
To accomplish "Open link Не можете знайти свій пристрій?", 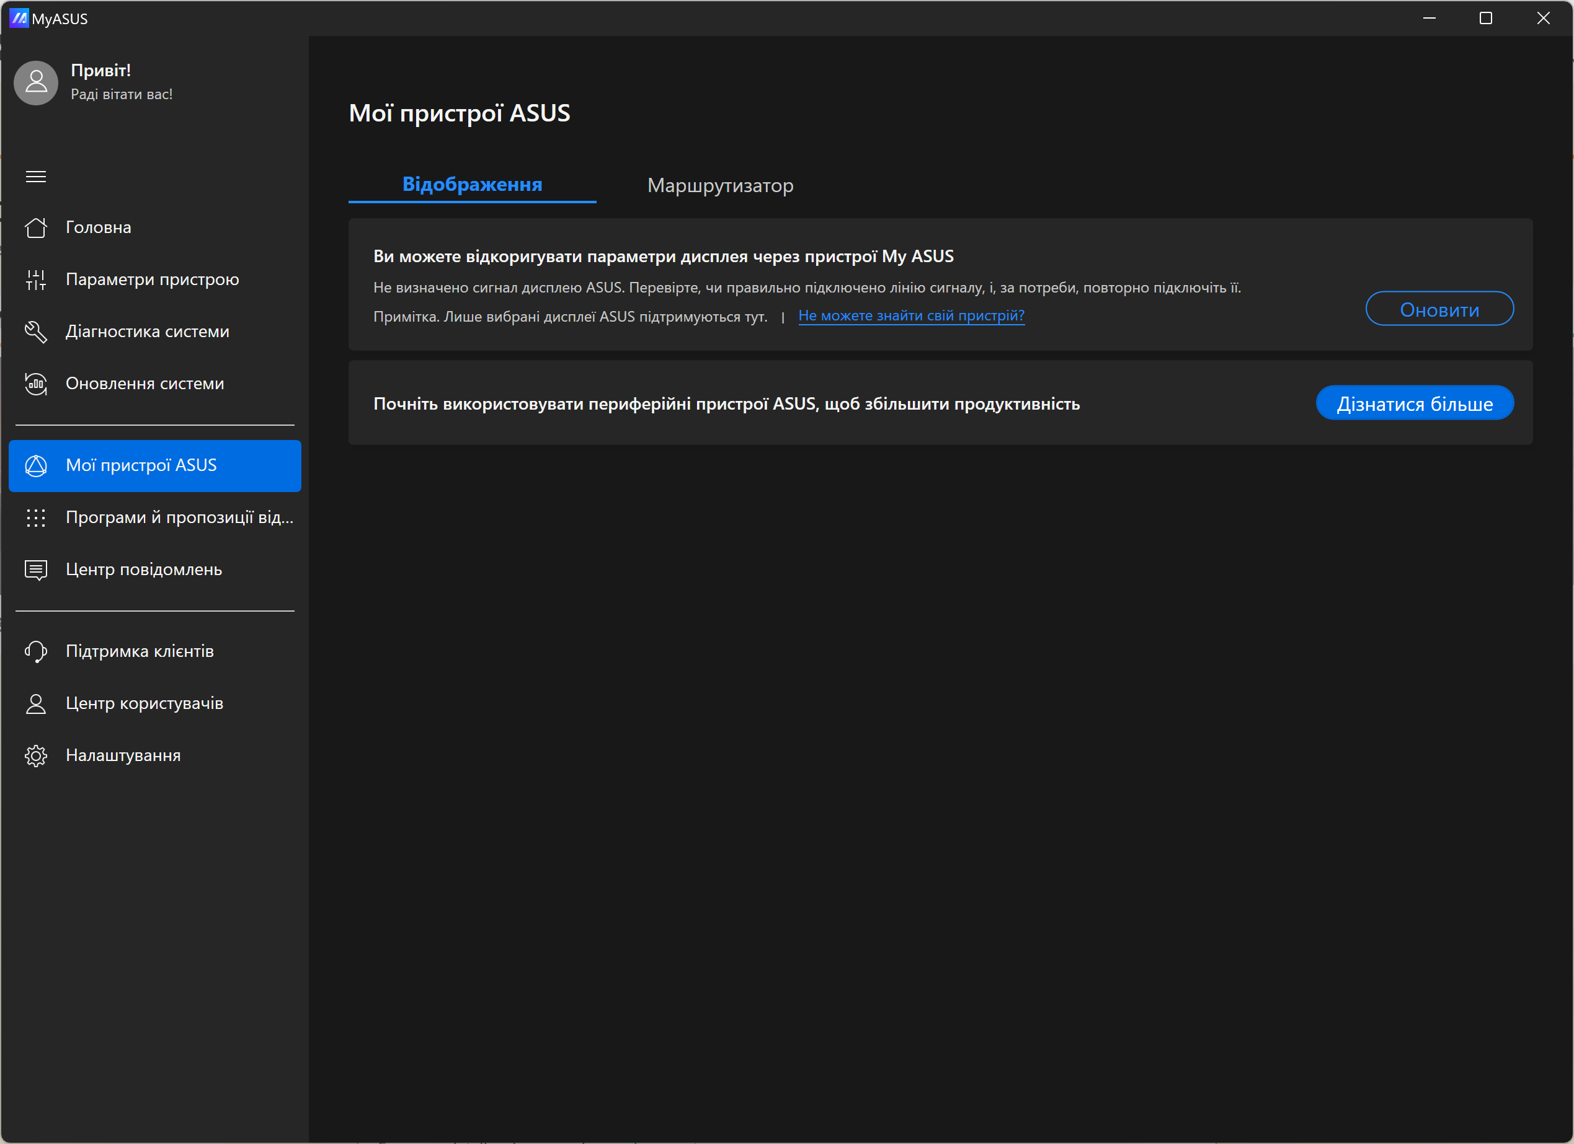I will coord(911,315).
